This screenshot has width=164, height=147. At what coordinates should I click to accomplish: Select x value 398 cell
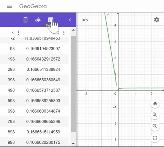(11, 80)
